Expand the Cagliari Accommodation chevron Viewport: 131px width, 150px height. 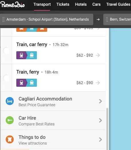(100, 101)
